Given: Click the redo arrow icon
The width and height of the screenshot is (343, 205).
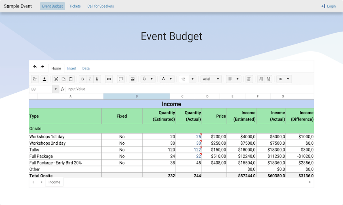Looking at the screenshot, I should coord(42,67).
